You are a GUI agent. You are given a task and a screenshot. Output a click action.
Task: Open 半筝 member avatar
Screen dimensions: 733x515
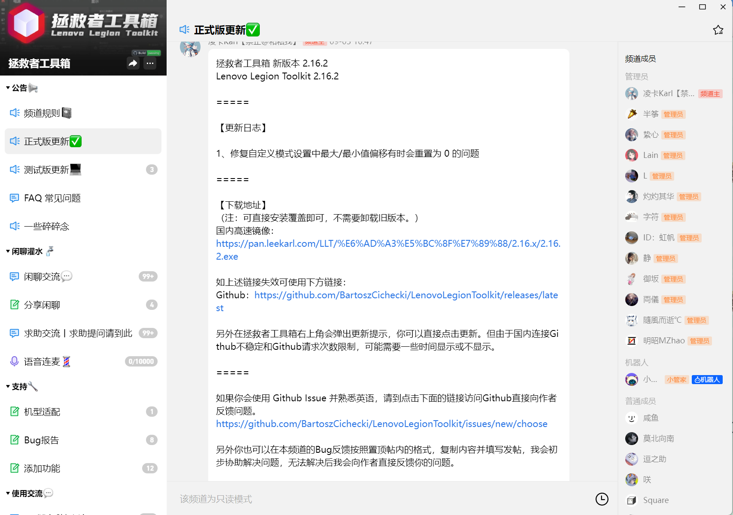(x=632, y=114)
